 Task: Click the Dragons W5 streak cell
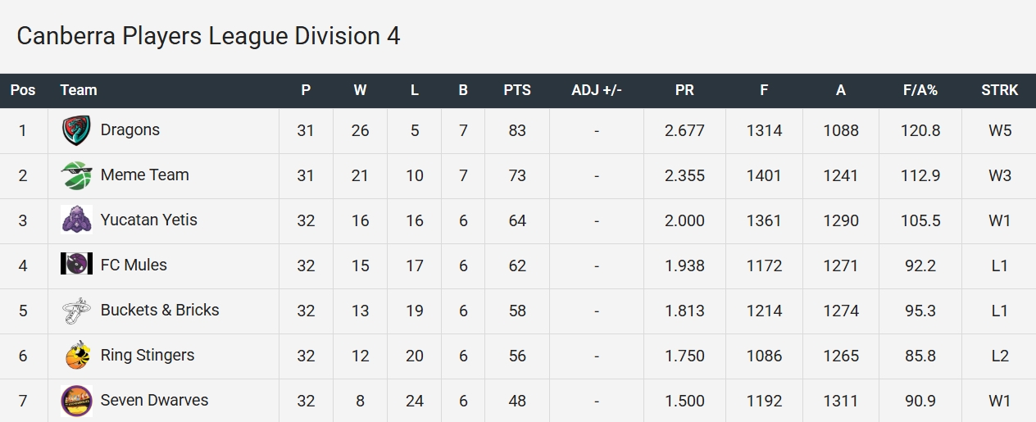coord(999,131)
